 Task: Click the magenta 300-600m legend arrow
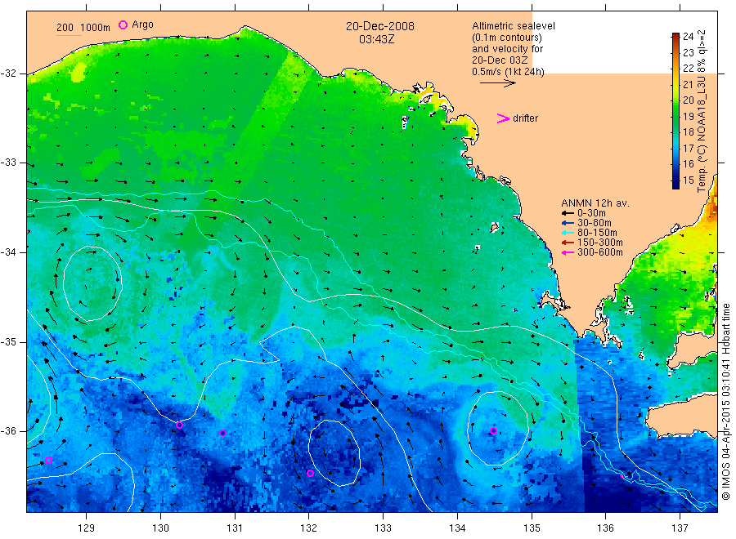click(x=568, y=252)
